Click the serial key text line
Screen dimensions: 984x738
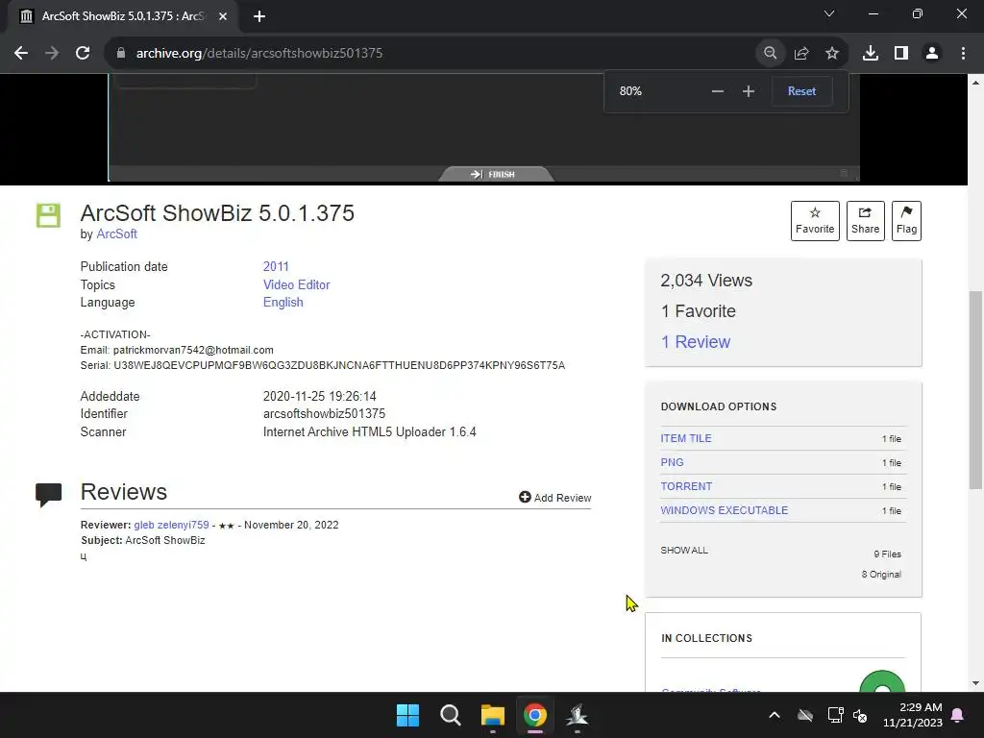pyautogui.click(x=323, y=365)
